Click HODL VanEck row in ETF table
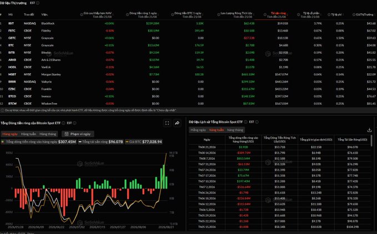The height and width of the screenshot is (234, 377). (x=189, y=67)
